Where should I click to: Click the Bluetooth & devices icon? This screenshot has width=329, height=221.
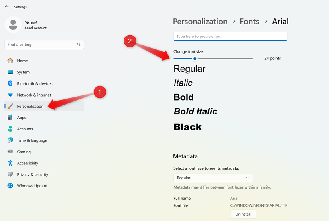(10, 83)
